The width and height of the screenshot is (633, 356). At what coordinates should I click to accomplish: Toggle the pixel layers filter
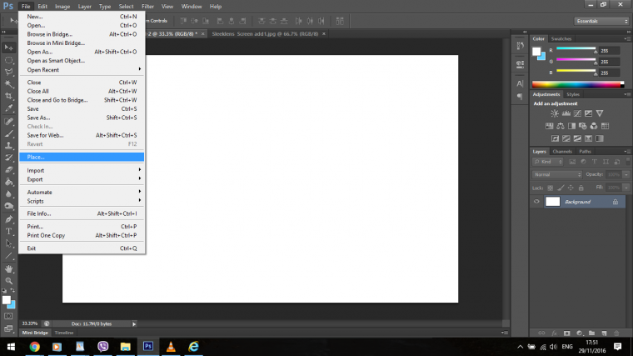pos(572,162)
